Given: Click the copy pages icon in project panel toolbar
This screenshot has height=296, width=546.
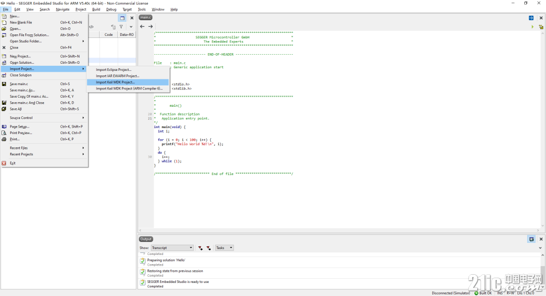Looking at the screenshot, I should tap(113, 27).
